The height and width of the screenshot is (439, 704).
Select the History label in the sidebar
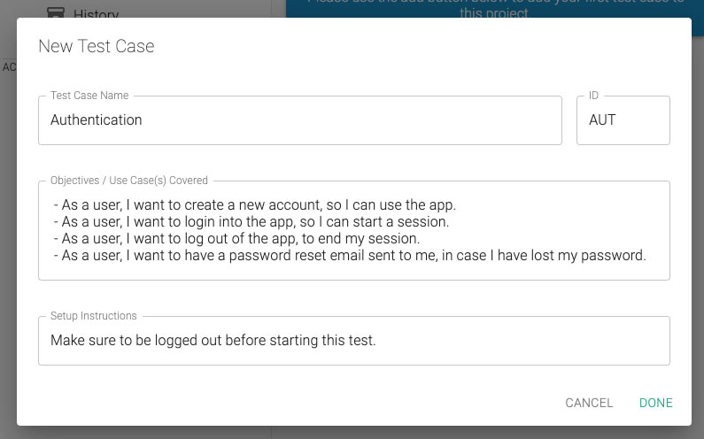97,14
